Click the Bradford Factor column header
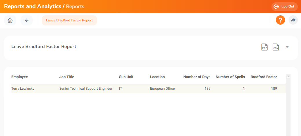The height and width of the screenshot is (136, 301). [264, 77]
